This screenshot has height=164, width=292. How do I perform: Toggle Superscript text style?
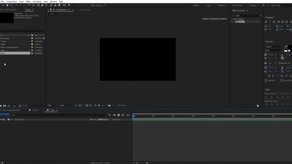[287, 76]
